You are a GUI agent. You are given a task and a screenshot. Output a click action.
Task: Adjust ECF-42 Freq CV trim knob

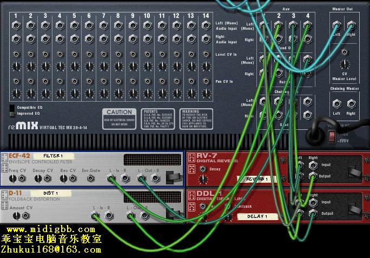click(x=13, y=178)
